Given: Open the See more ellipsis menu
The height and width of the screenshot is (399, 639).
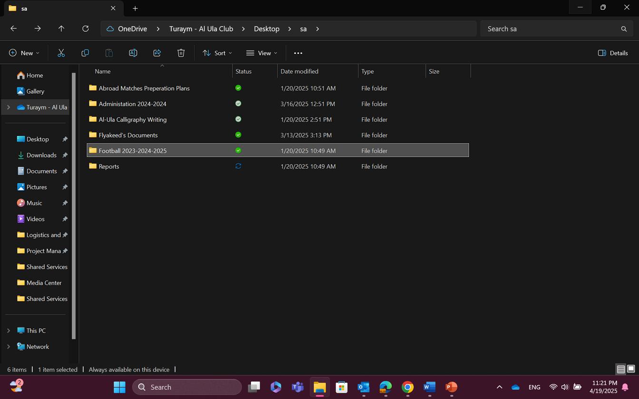Looking at the screenshot, I should [x=298, y=53].
